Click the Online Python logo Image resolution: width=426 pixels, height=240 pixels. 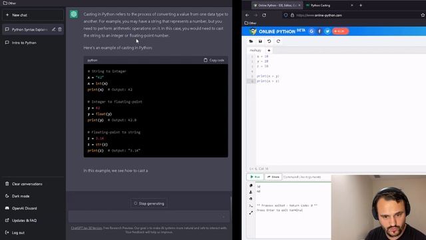click(277, 31)
